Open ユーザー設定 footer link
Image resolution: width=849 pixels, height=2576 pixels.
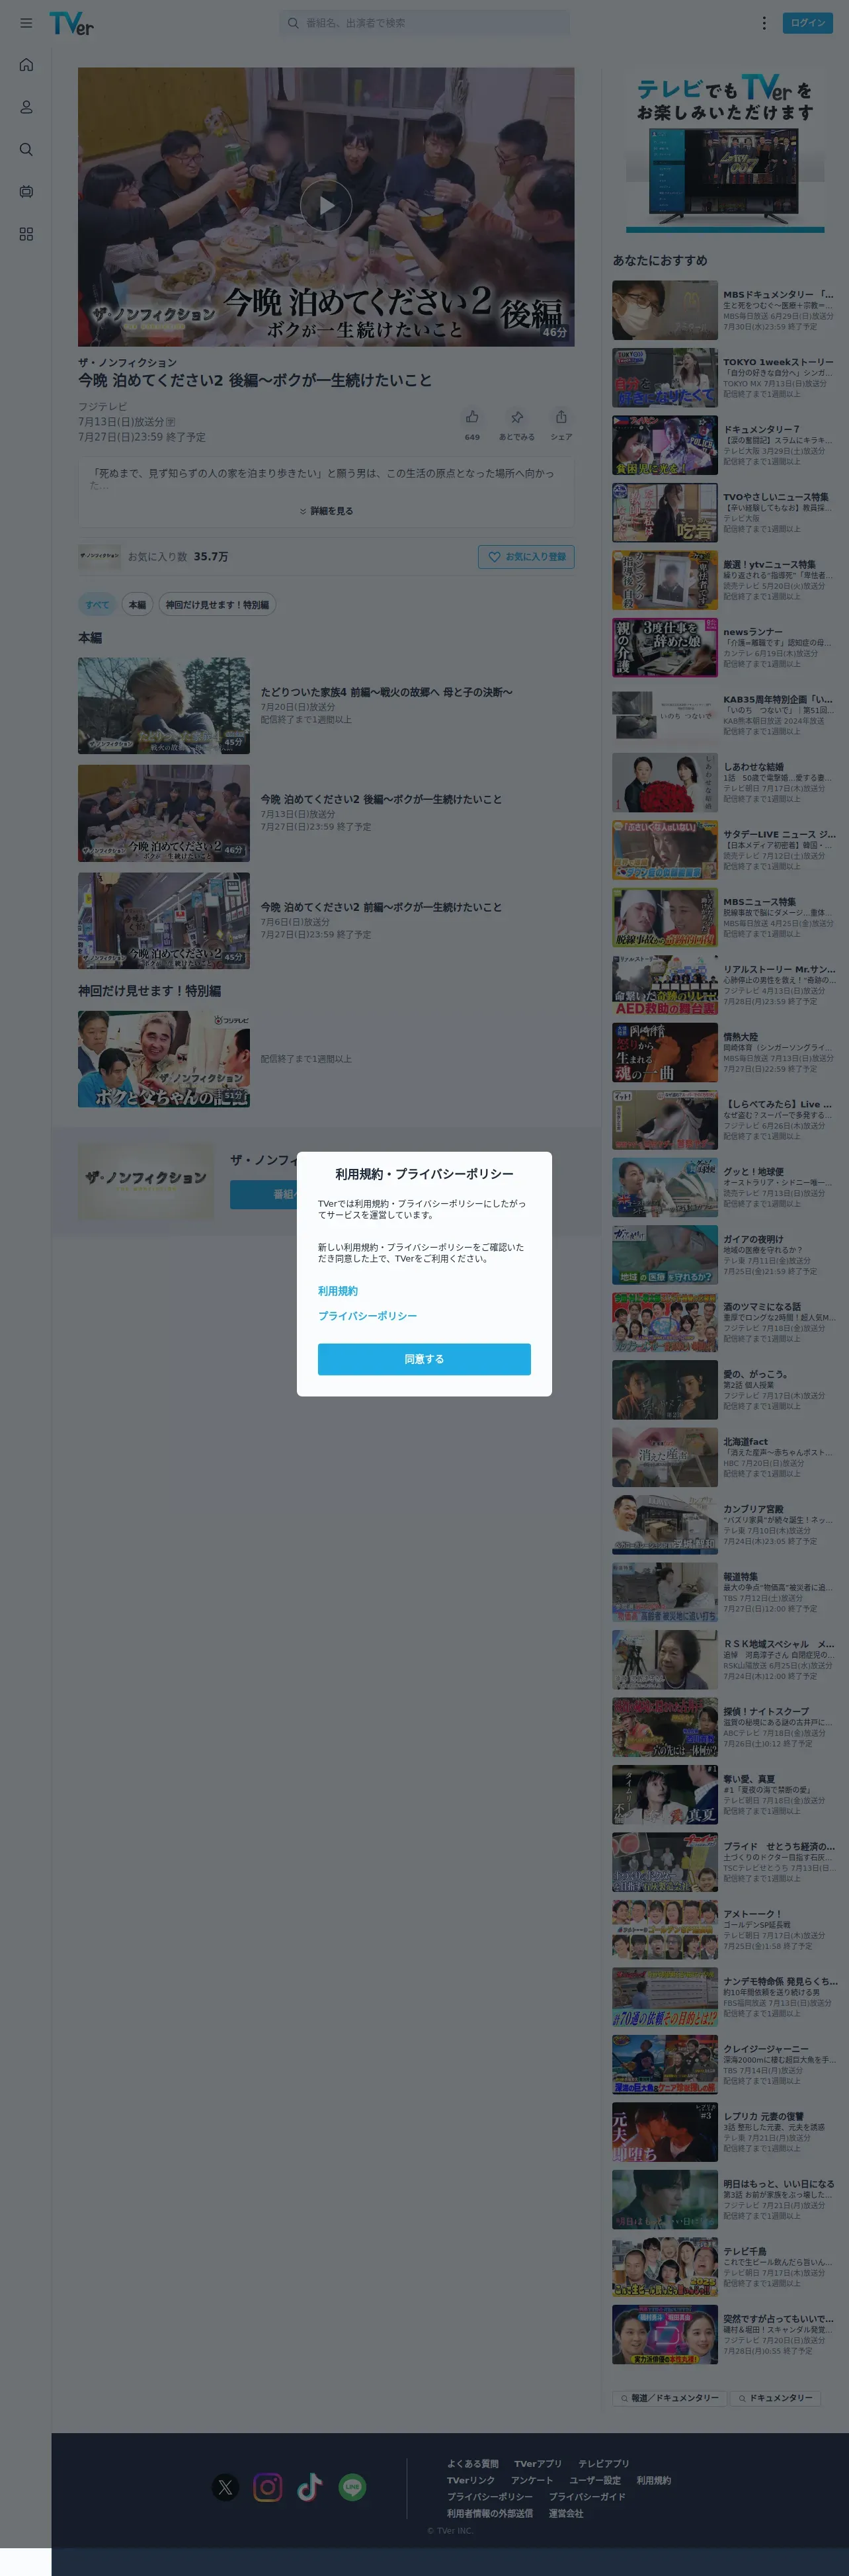click(595, 2480)
